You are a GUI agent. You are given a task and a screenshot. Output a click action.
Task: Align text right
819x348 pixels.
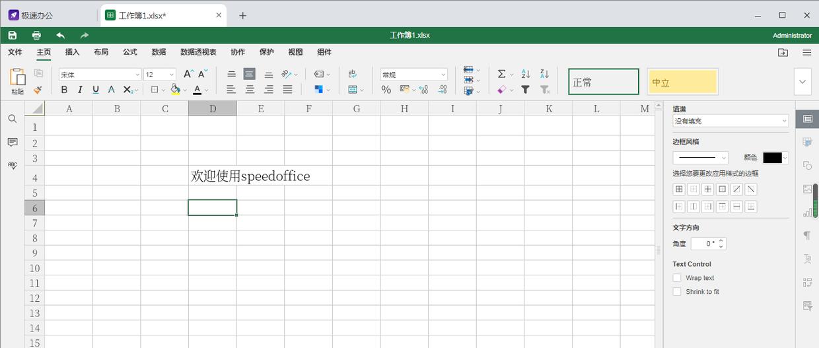point(268,89)
